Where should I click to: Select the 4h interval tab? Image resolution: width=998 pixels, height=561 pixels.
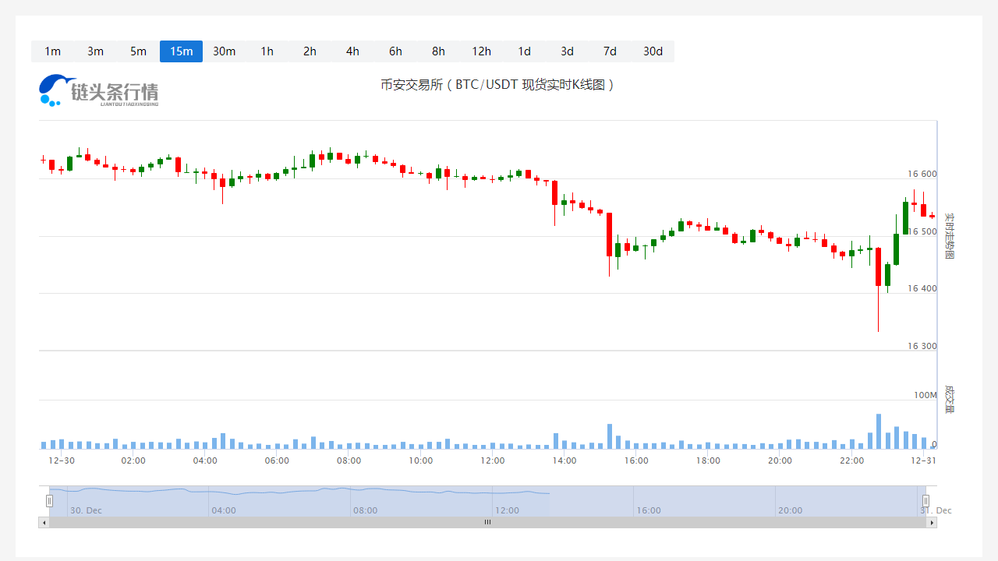click(x=352, y=51)
